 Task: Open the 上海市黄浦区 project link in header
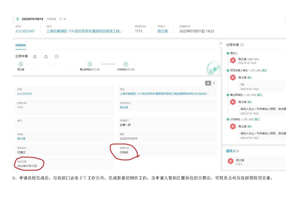84,31
